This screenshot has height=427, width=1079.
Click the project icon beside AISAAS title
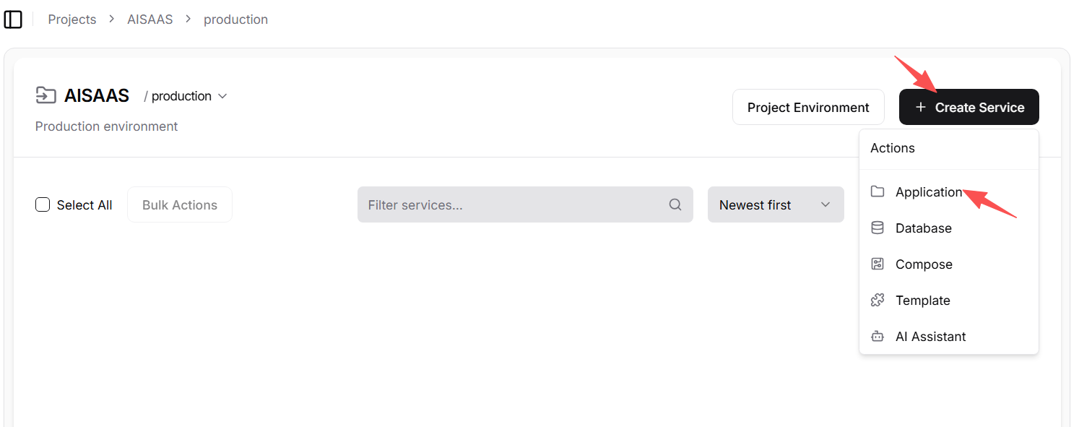point(45,95)
